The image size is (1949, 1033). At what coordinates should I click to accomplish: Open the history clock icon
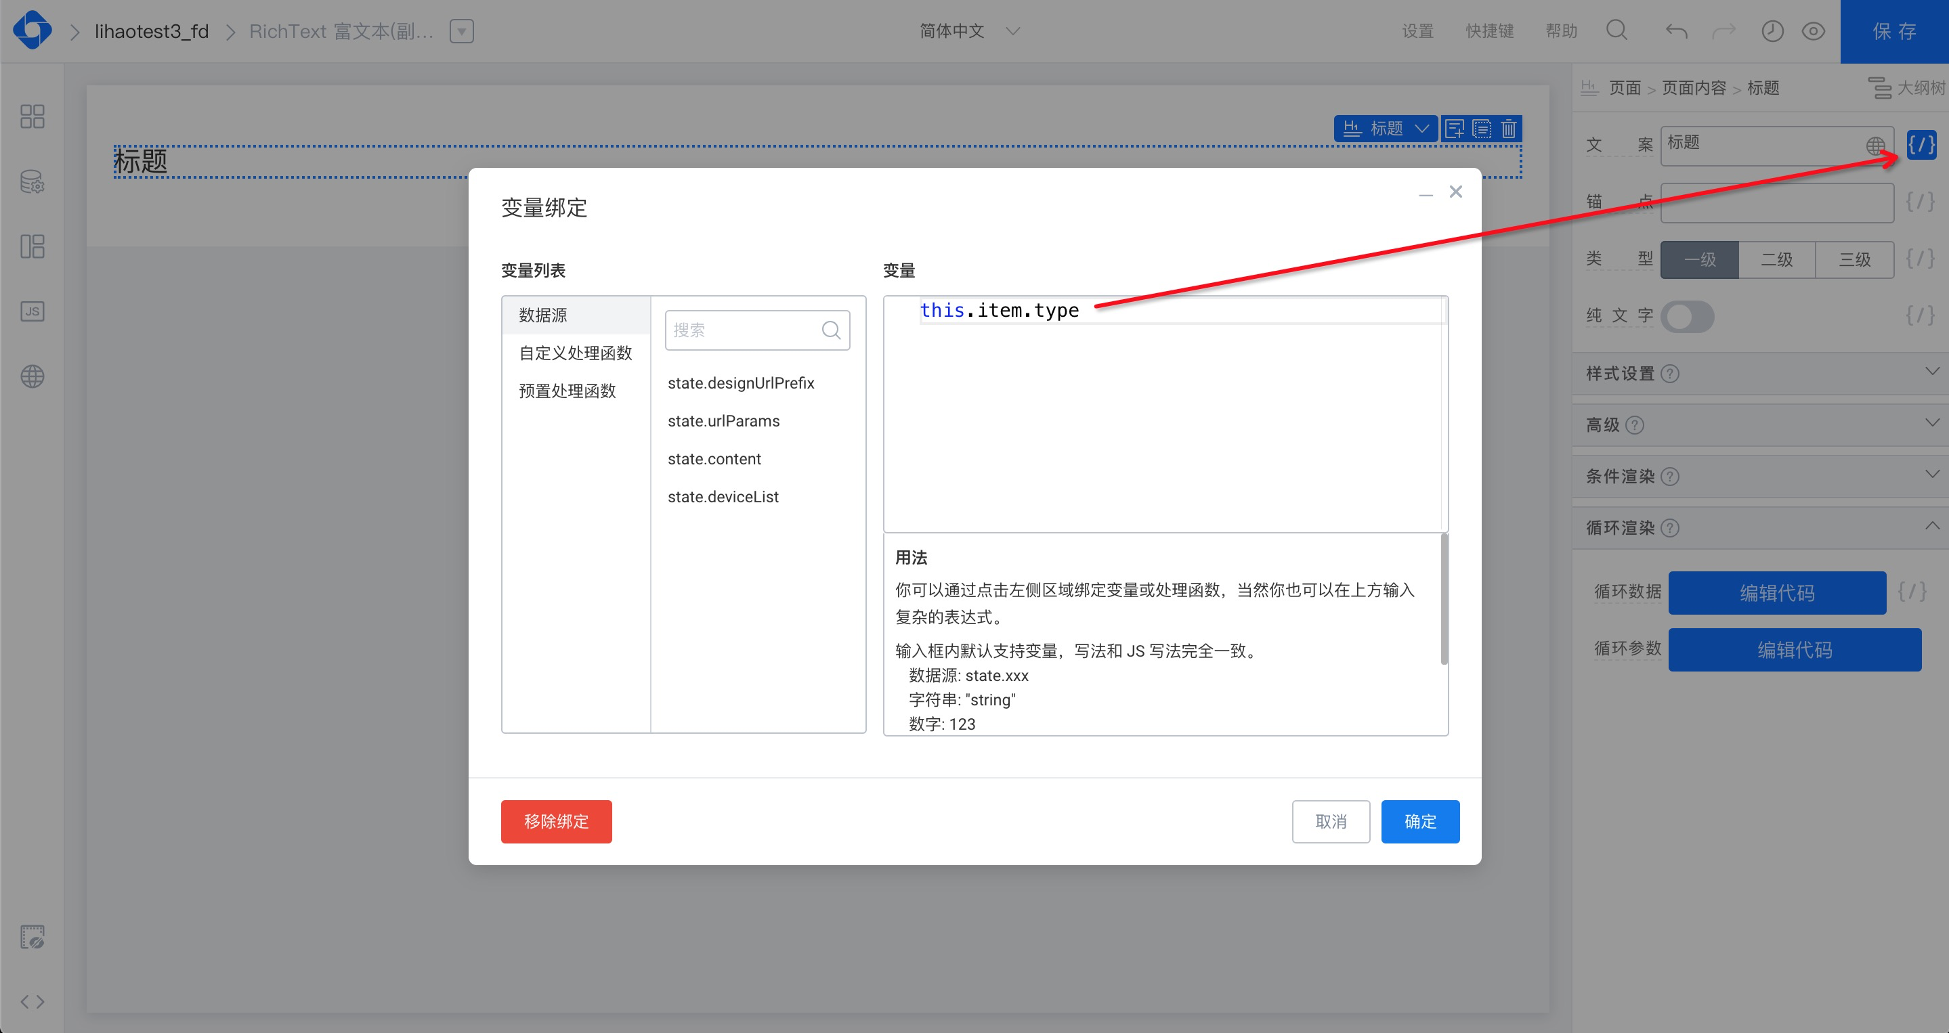pos(1772,31)
